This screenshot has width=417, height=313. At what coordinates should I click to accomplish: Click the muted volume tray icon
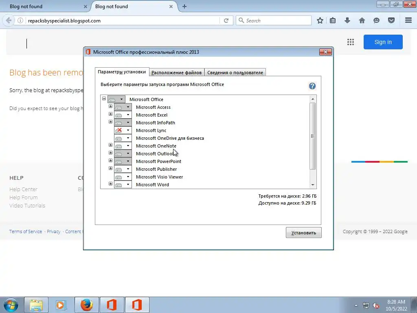(x=376, y=306)
